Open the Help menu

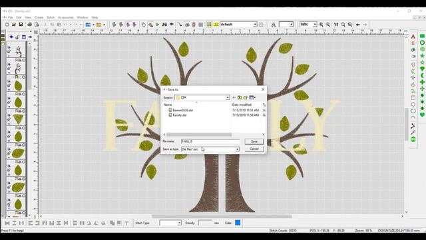(95, 17)
